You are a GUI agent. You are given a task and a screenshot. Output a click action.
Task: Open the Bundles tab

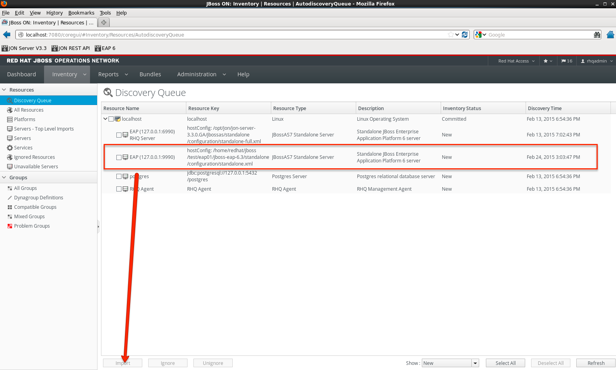click(150, 74)
